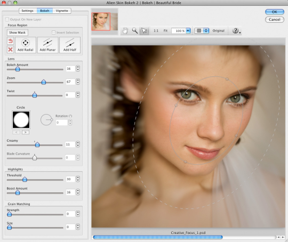Click the Add Planar focus region icon

pyautogui.click(x=47, y=45)
